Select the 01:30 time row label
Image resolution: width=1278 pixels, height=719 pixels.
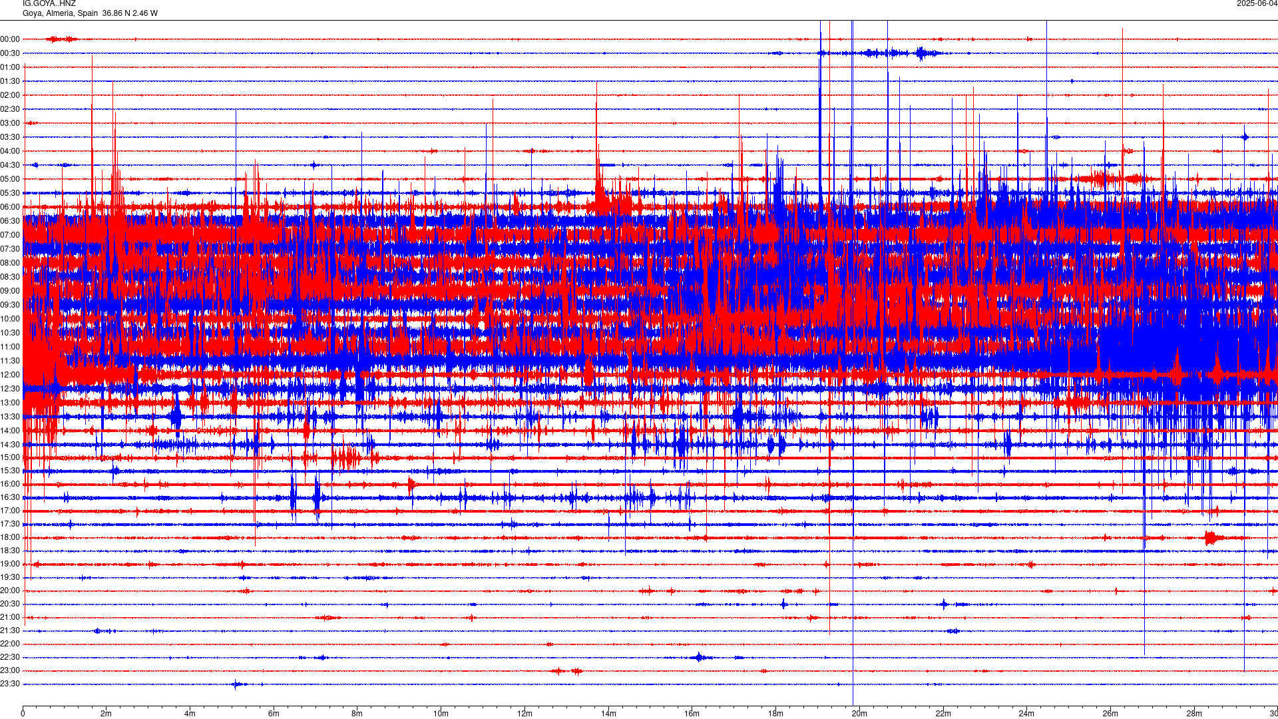pos(10,81)
